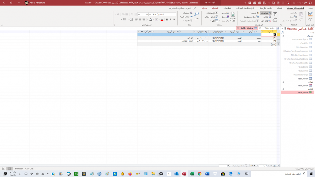This screenshot has height=177, width=315.
Task: Click the Copy (نسخ) icon
Action: (295, 17)
